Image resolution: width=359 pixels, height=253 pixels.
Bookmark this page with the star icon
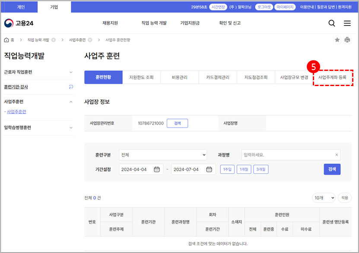click(x=337, y=40)
